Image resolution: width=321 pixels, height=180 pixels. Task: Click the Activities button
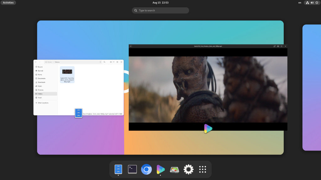pos(8,2)
